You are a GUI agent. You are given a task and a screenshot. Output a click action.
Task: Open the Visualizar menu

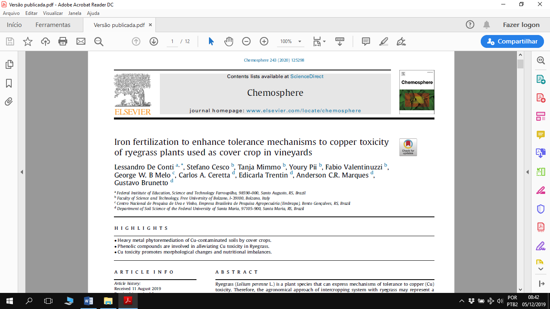(53, 13)
